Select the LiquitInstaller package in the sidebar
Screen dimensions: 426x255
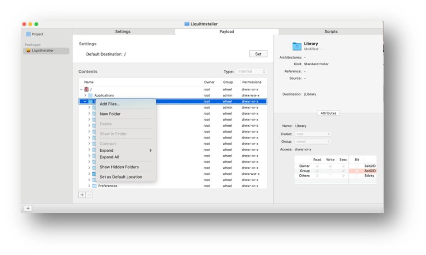pyautogui.click(x=43, y=50)
